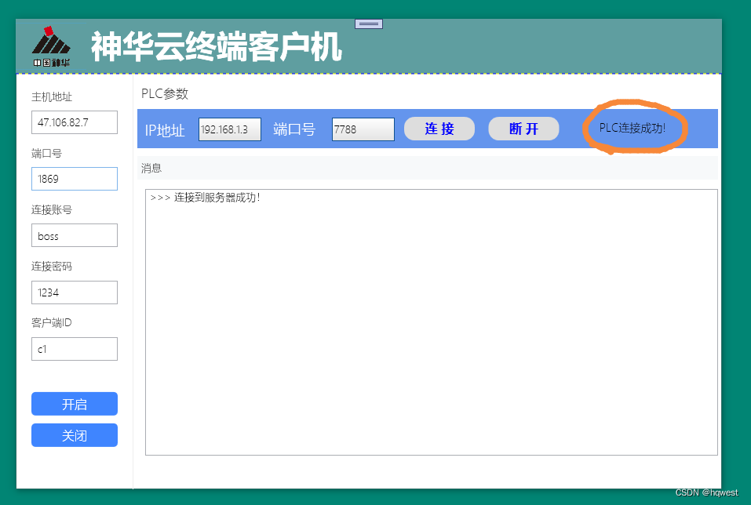Click the 中国神华 logo icon
The height and width of the screenshot is (505, 751).
pos(51,46)
